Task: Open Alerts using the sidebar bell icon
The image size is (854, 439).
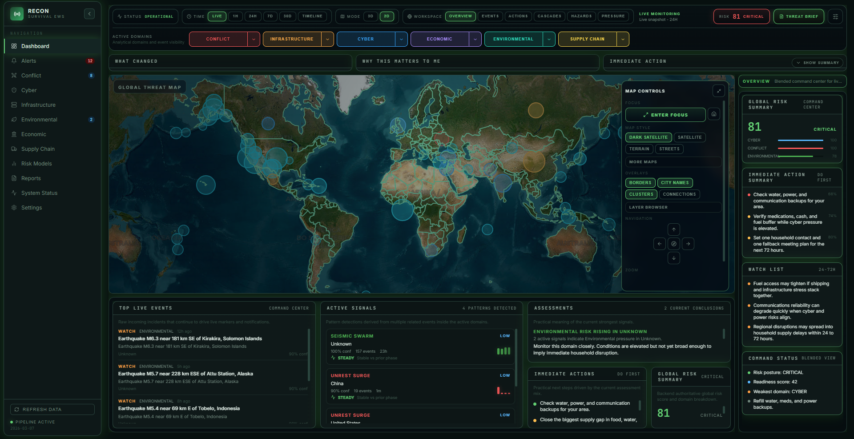Action: point(15,60)
